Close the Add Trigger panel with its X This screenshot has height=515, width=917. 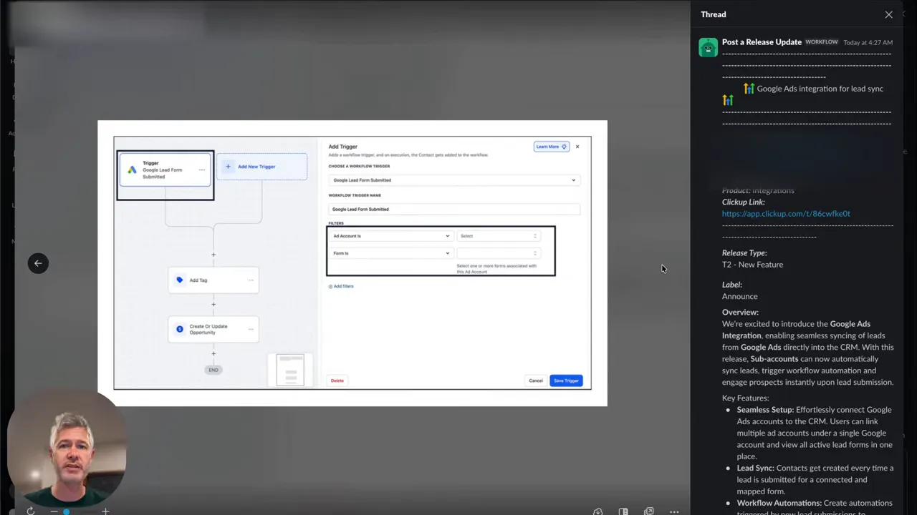coord(577,147)
